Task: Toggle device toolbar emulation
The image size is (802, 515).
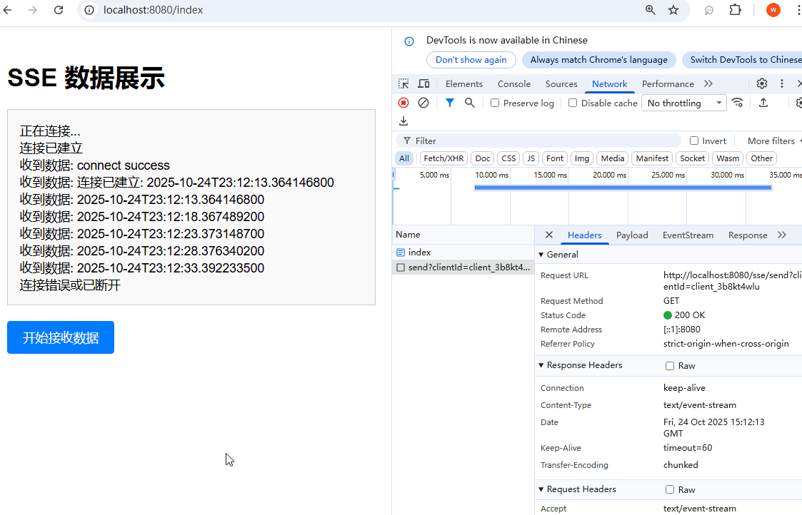Action: (x=423, y=83)
